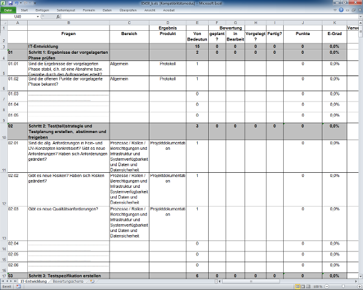Viewport: 363px width, 290px height.
Task: Select column header E
Action: [197, 22]
